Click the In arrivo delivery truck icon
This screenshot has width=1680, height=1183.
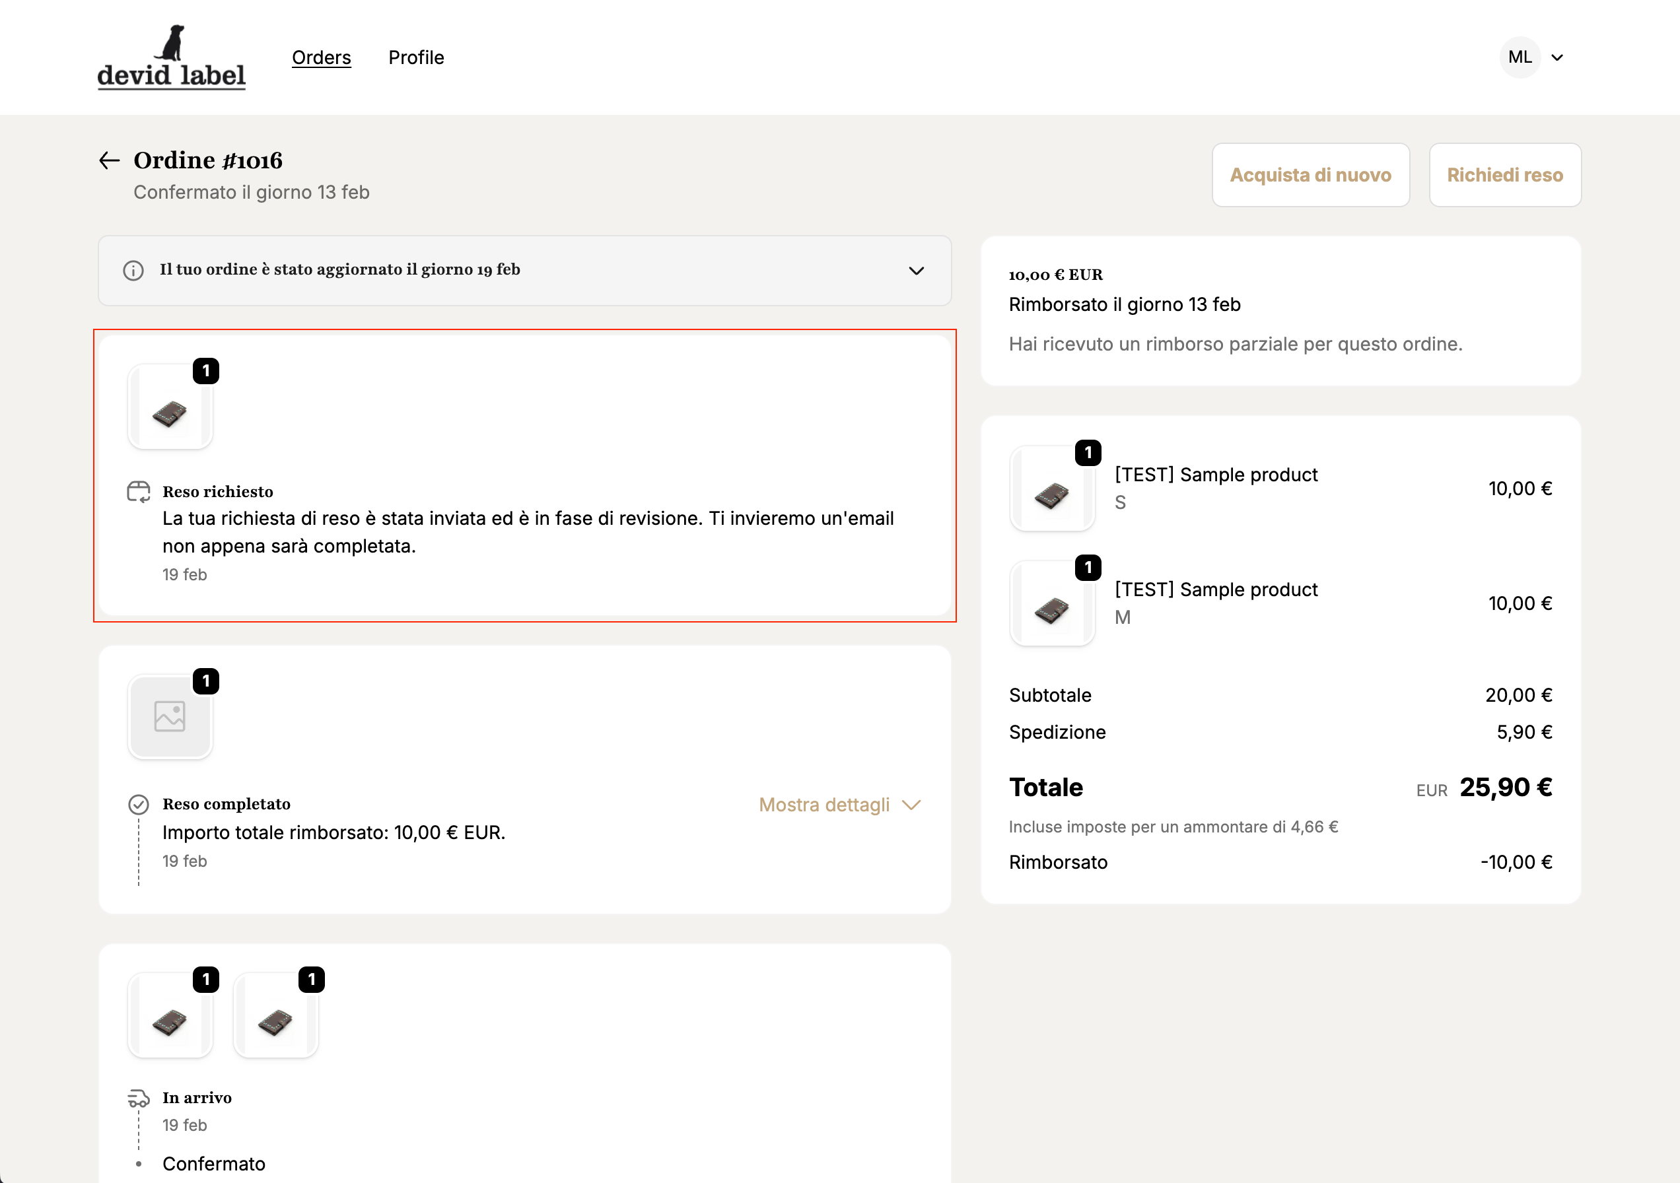[x=138, y=1098]
